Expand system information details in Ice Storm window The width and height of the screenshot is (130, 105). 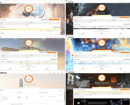tap(127, 59)
